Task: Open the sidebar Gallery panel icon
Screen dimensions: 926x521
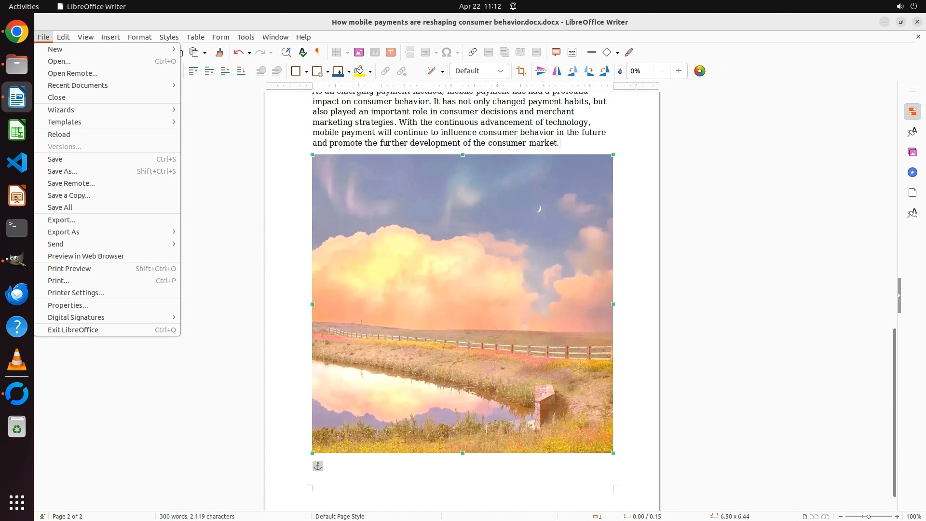Action: point(912,152)
